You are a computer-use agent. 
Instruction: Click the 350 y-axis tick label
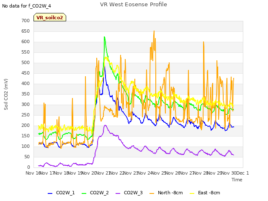26,94
